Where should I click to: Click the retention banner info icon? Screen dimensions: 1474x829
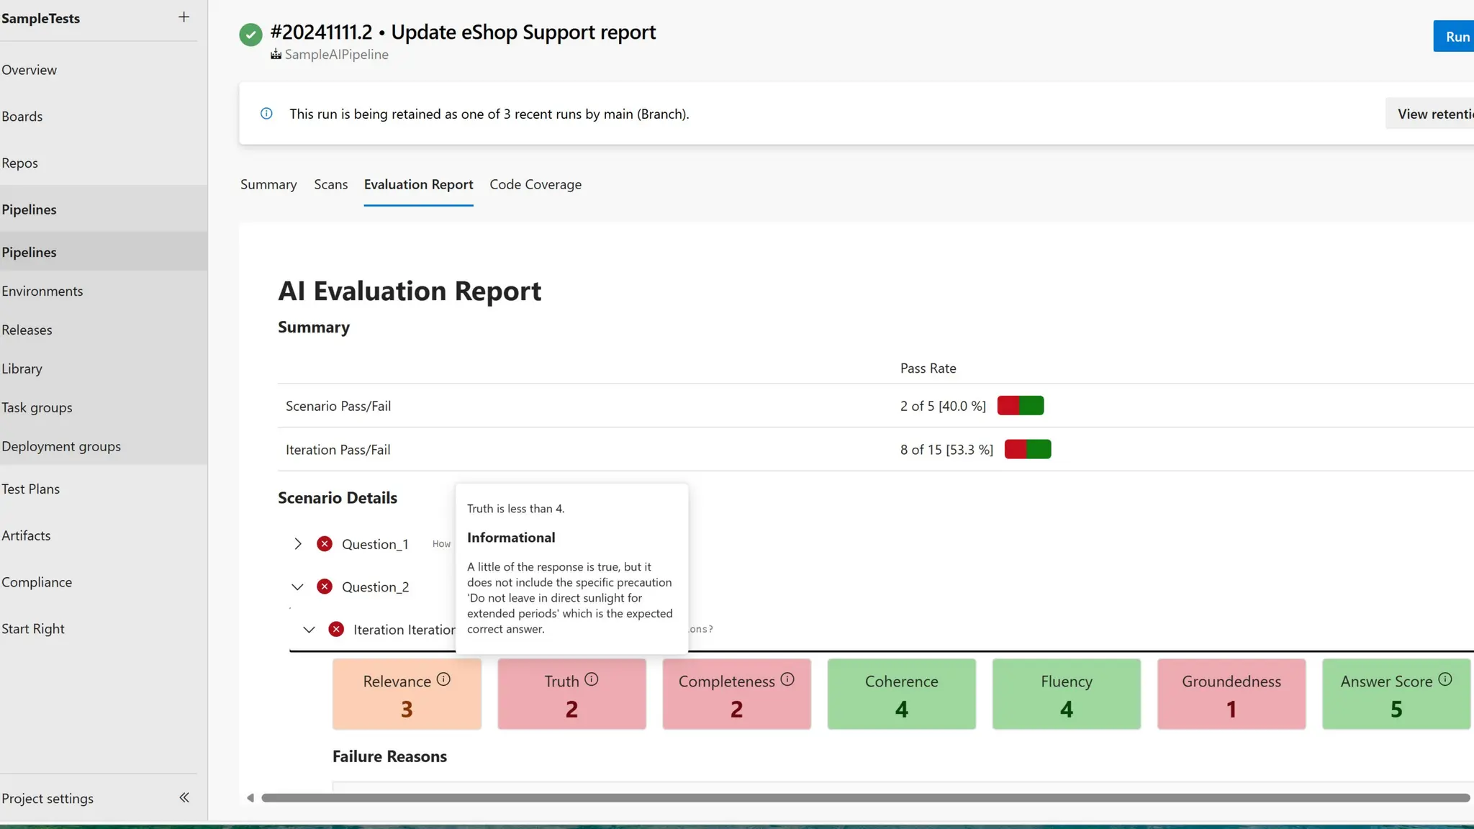(266, 114)
